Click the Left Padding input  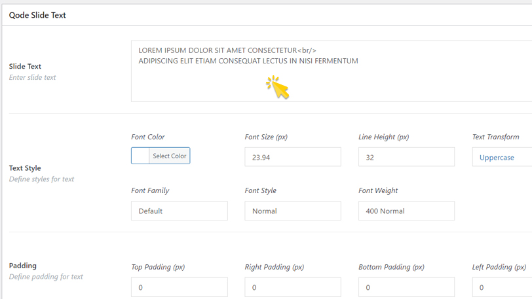(502, 287)
